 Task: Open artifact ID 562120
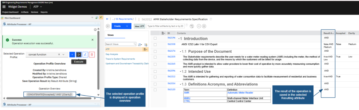tap(171, 90)
